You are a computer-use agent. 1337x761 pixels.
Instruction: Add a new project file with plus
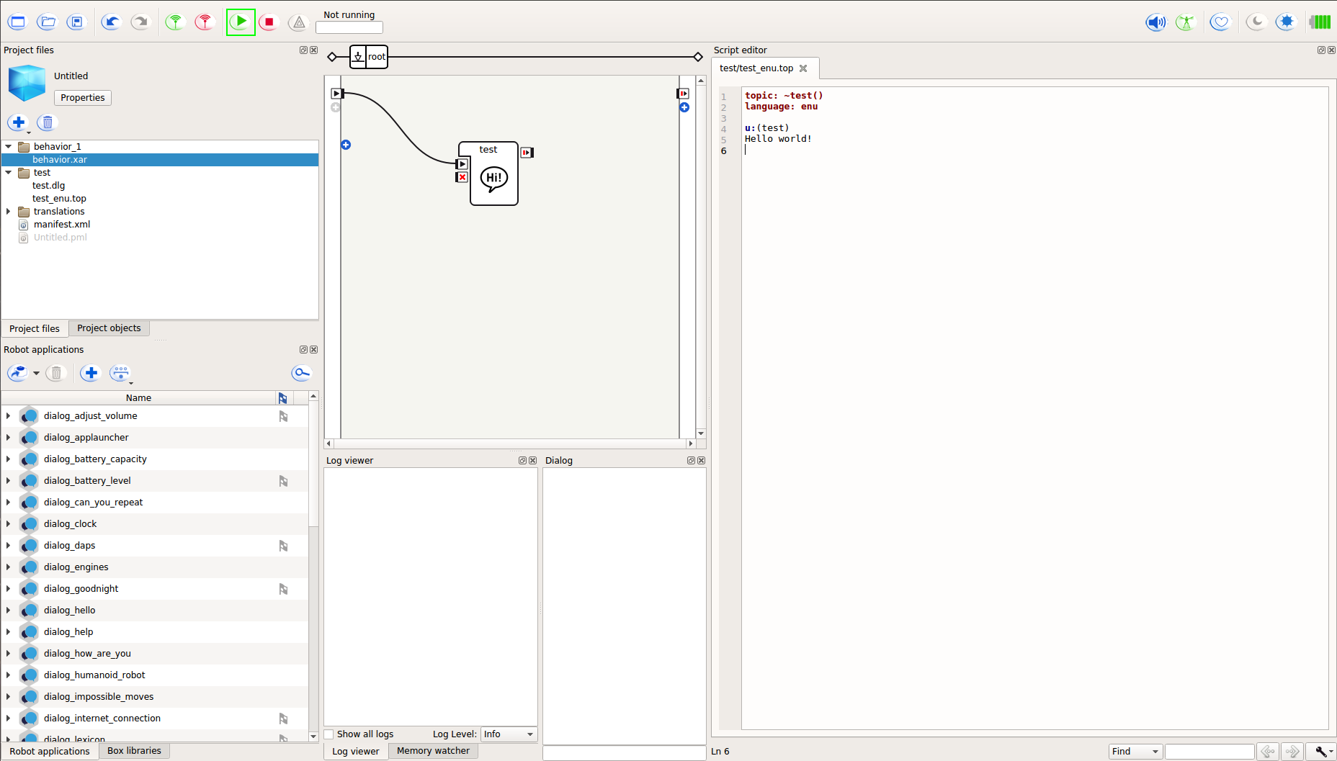point(19,122)
